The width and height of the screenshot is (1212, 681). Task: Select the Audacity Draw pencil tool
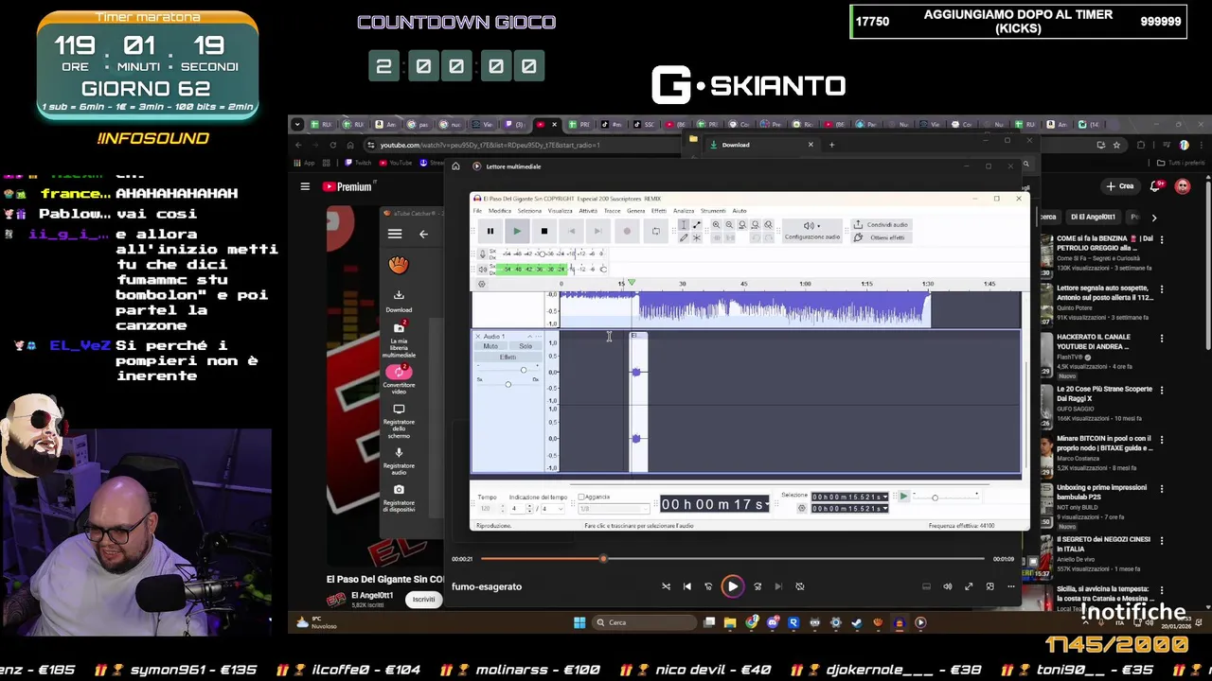(x=684, y=237)
